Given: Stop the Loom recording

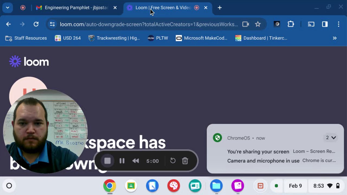Looking at the screenshot, I should pyautogui.click(x=107, y=161).
